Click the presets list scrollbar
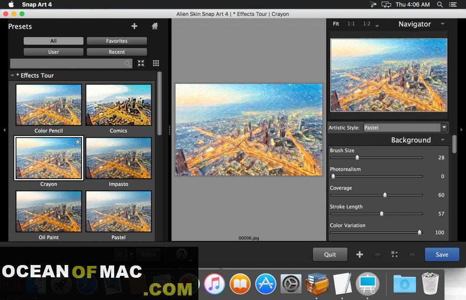 click(160, 103)
